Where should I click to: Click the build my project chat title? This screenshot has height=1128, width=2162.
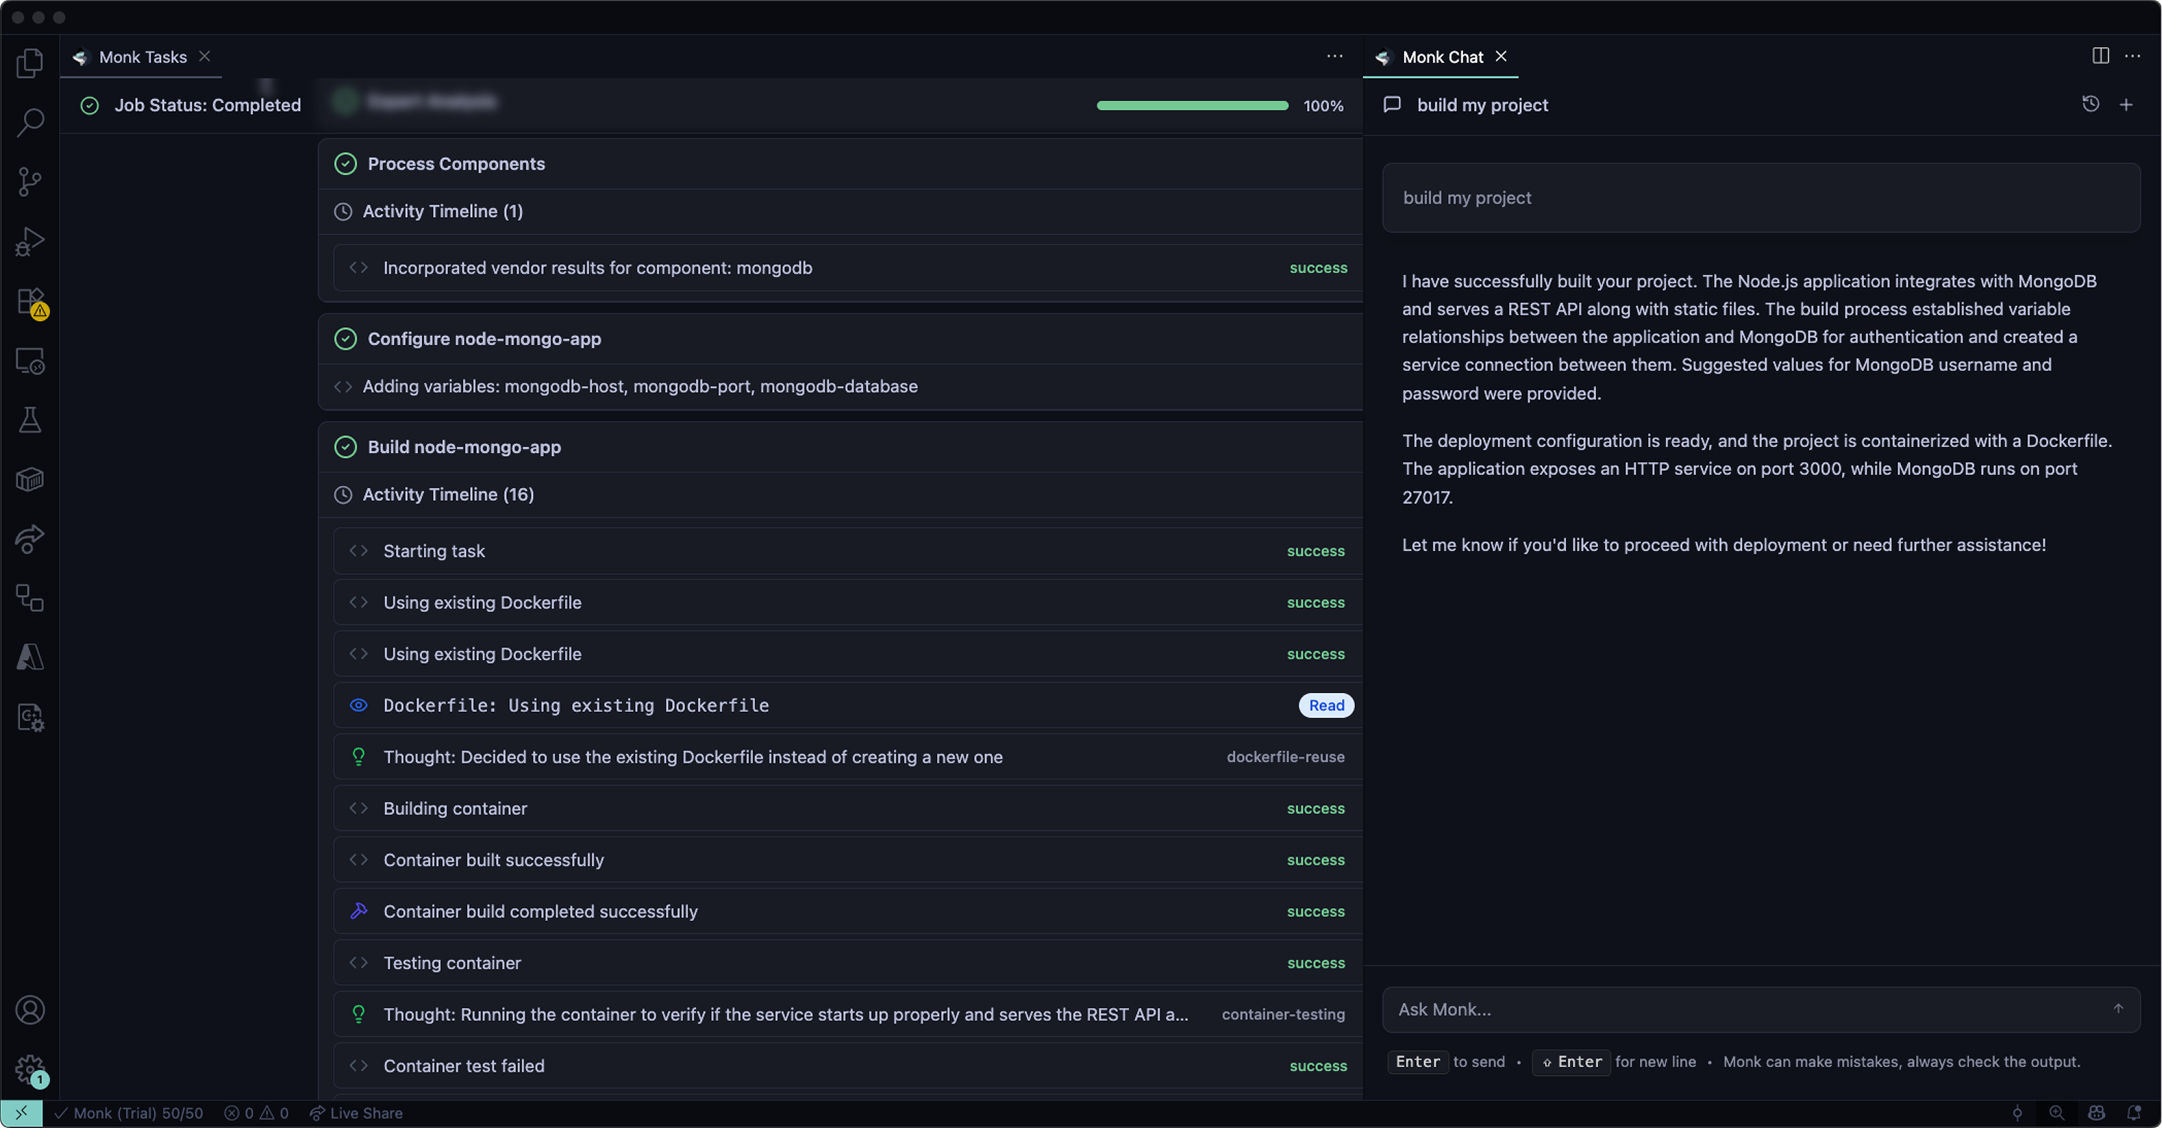1482,105
